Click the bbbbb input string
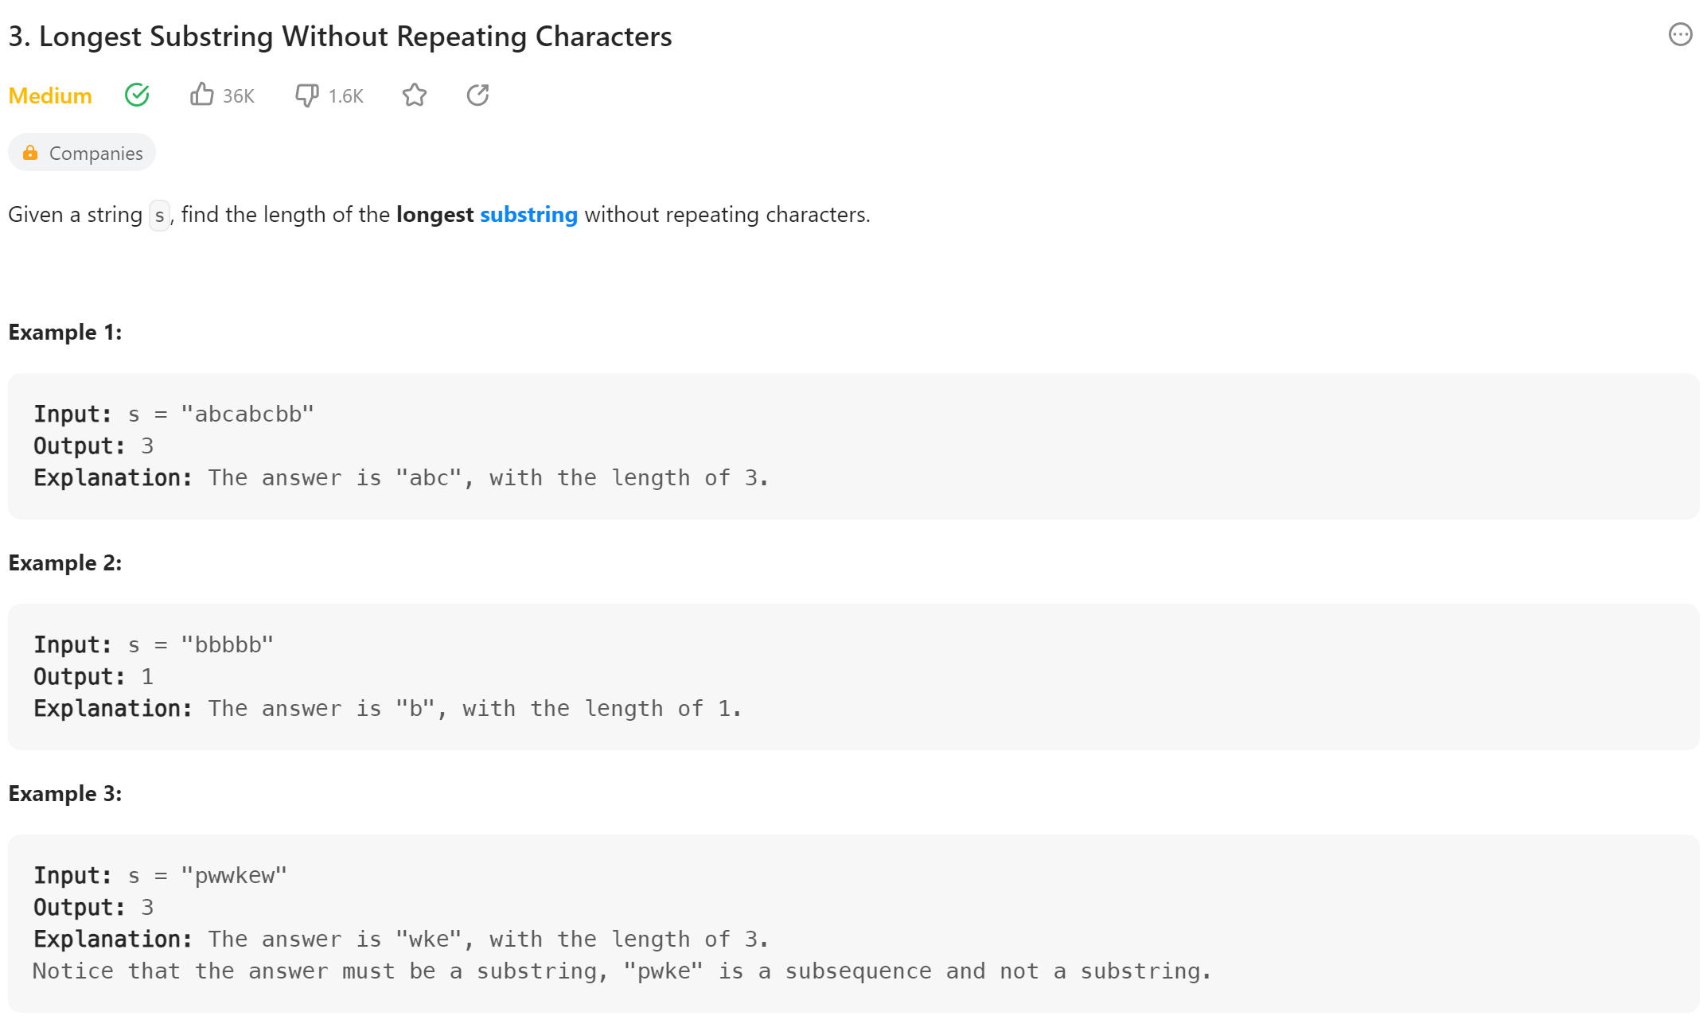The height and width of the screenshot is (1035, 1707). click(x=227, y=645)
